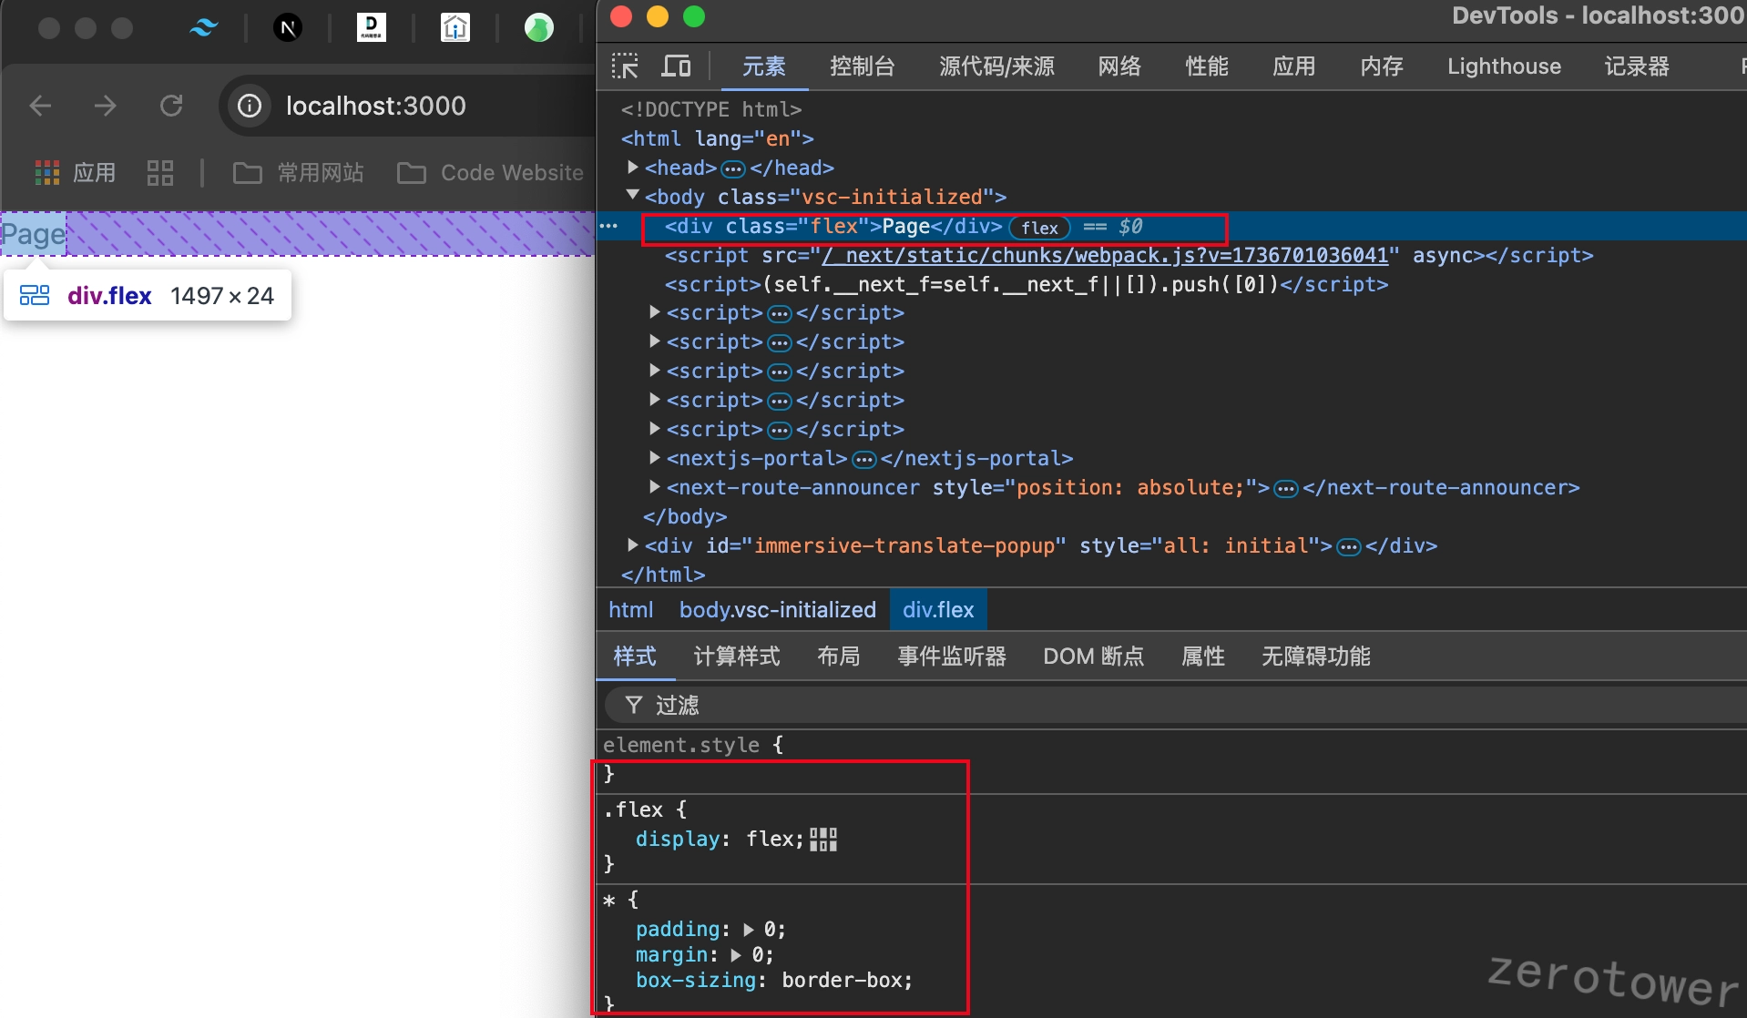Toggle the device toolbar icon
Image resolution: width=1747 pixels, height=1018 pixels.
676,66
